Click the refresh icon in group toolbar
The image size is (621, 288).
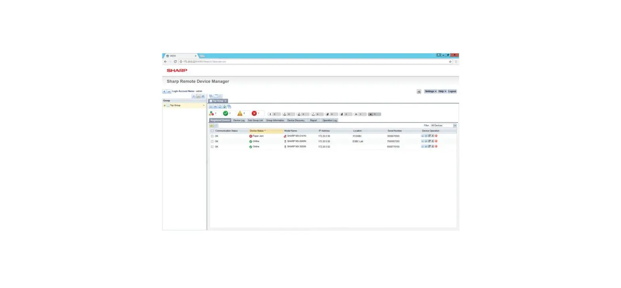220,107
